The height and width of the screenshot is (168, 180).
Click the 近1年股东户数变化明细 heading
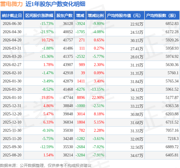coord(55,4)
